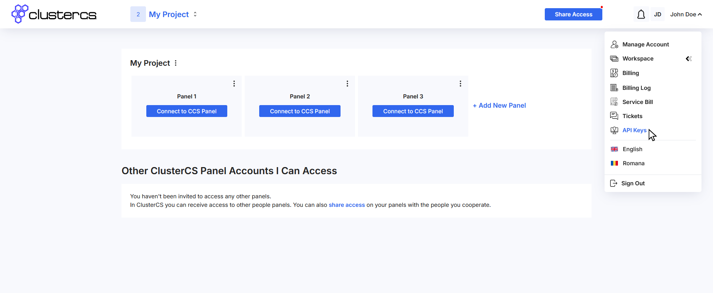Select Workspace menu entry
The height and width of the screenshot is (293, 713).
click(x=638, y=59)
